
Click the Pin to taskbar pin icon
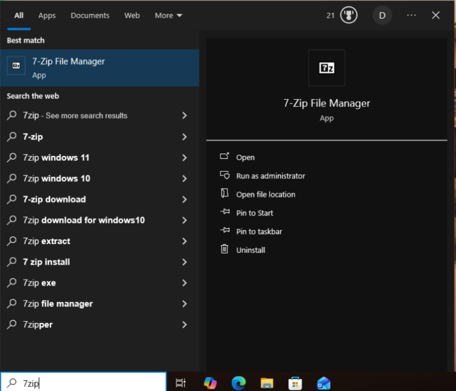225,230
